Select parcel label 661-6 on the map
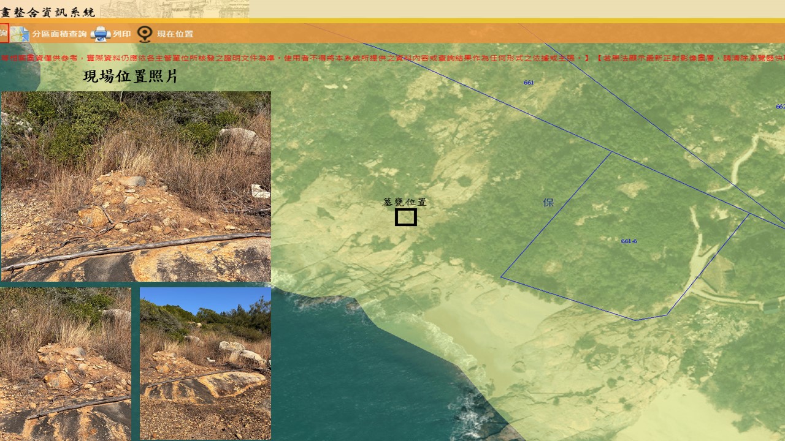The width and height of the screenshot is (785, 441). (629, 241)
